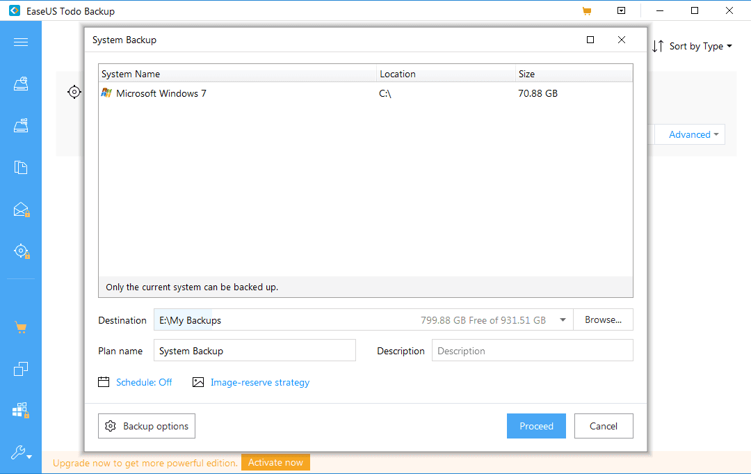The width and height of the screenshot is (751, 474).
Task: Open the Clone tool icon in sidebar
Action: [x=21, y=369]
